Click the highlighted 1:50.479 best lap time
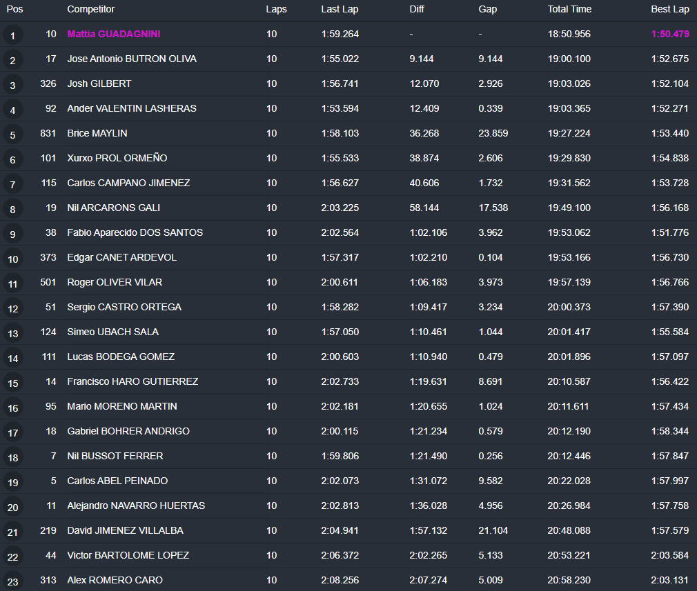697x591 pixels. (x=669, y=34)
